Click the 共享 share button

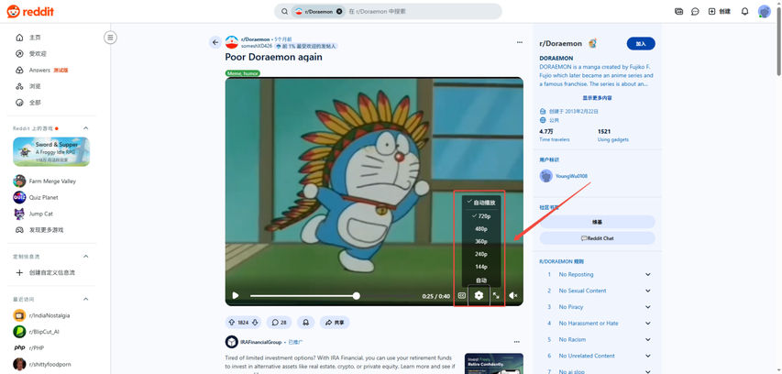[335, 323]
